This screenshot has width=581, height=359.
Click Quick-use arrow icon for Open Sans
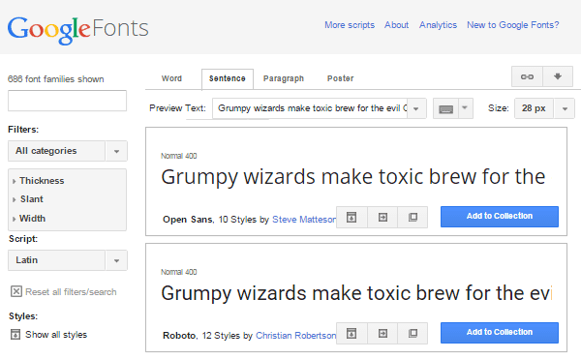tap(382, 218)
